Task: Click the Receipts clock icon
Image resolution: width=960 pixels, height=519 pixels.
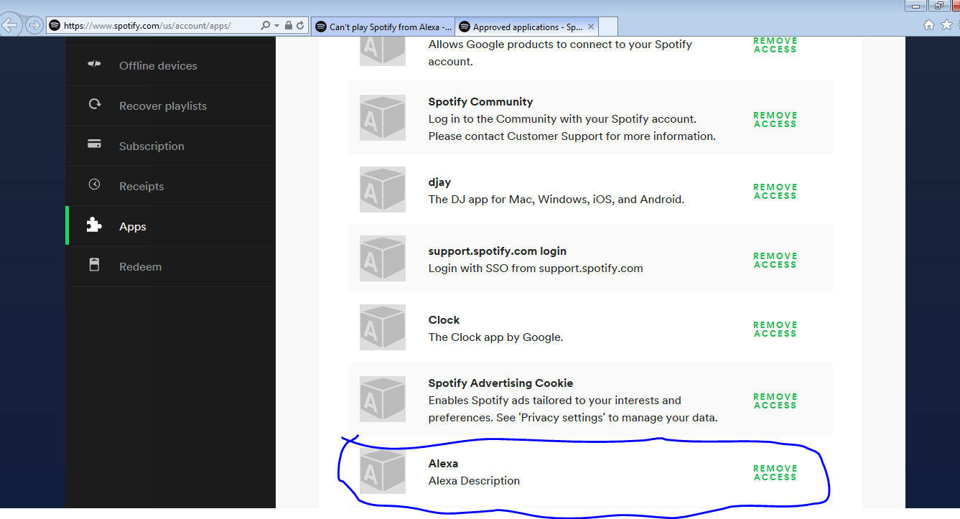Action: [94, 184]
